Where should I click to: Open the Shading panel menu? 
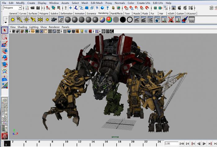point(22,27)
